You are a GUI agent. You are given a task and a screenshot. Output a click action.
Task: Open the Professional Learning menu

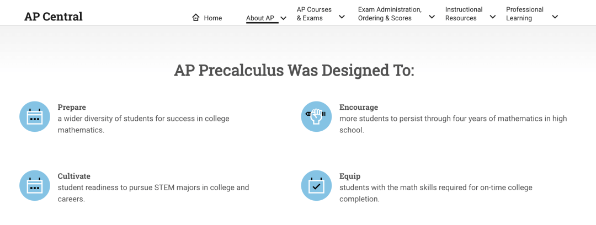coord(525,14)
